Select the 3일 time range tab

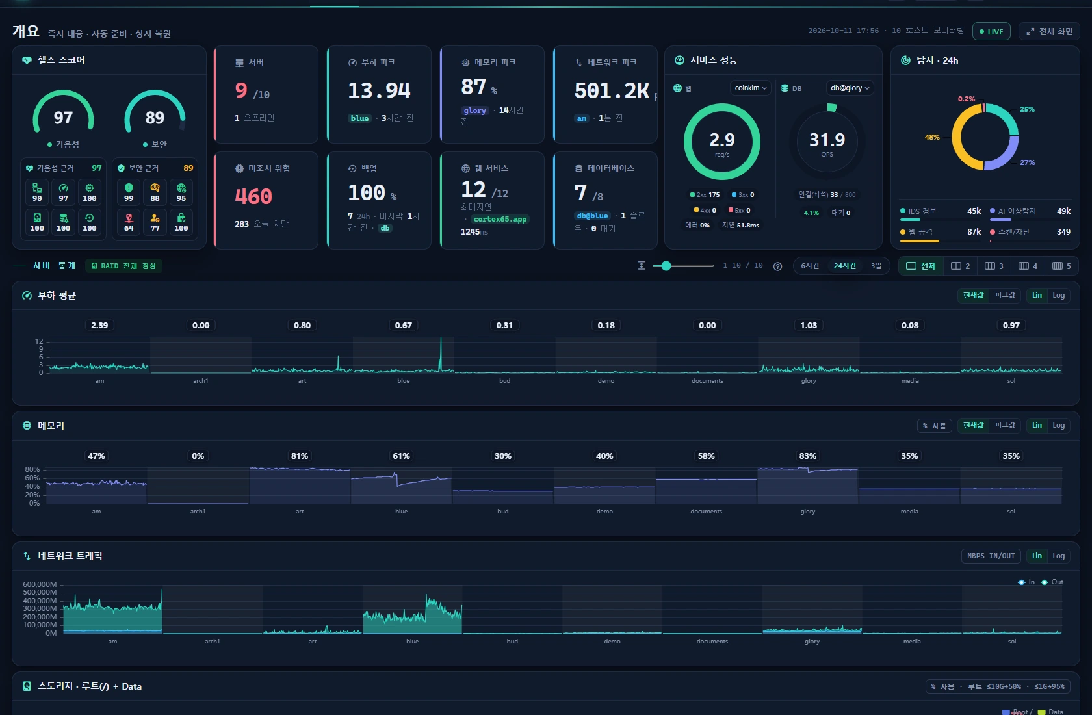(876, 266)
